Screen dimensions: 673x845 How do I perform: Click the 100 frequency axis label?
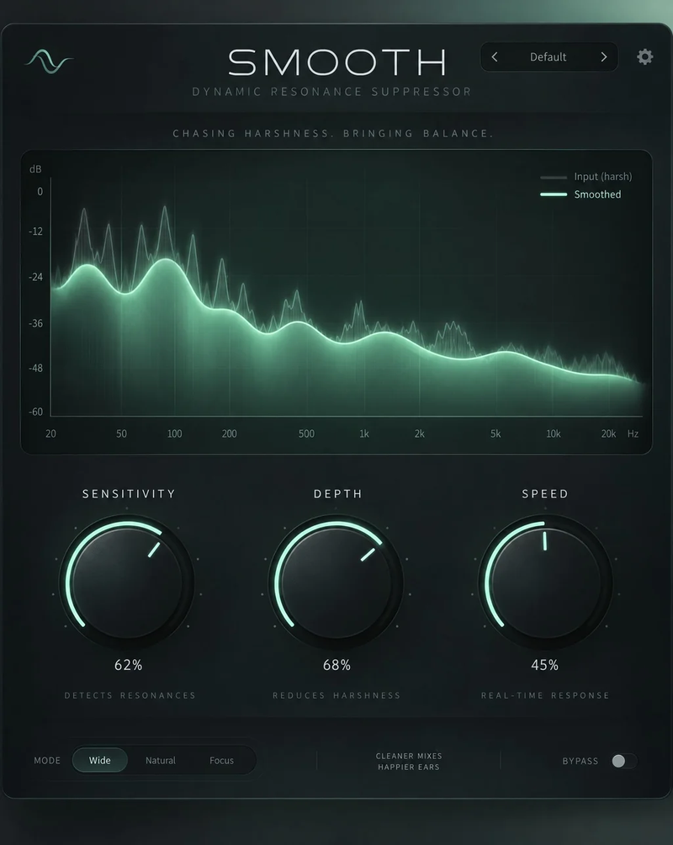coord(175,433)
